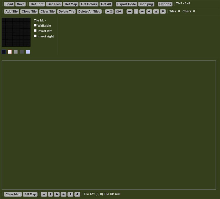220x199 pixels.
Task: Shift tile pixels down with the top arrow
Action: (163, 12)
